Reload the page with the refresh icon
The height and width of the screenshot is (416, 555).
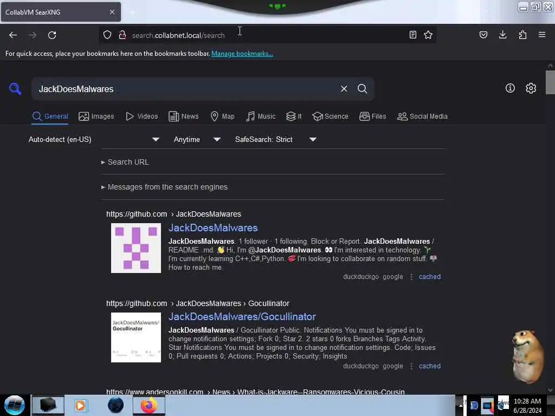pos(52,35)
